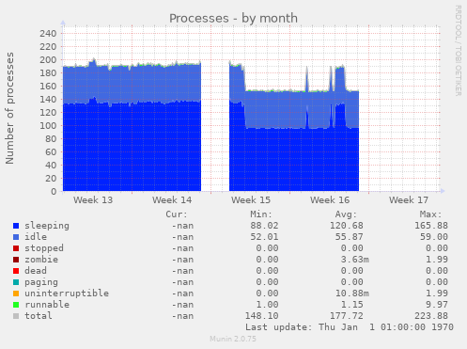Screen dimensions: 467x349
Task: Click the runnable legend color swatch
Action: pyautogui.click(x=16, y=305)
